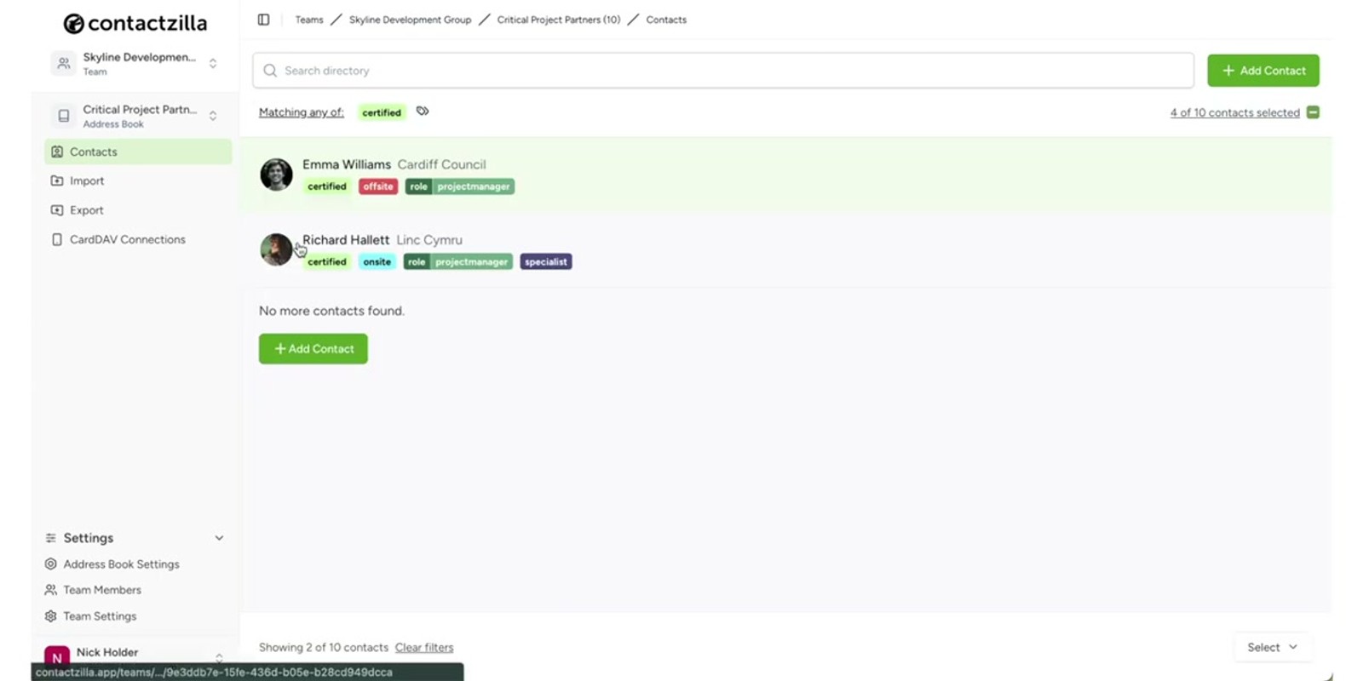The image size is (1363, 681).
Task: Open the Emma Williams contact
Action: point(347,164)
